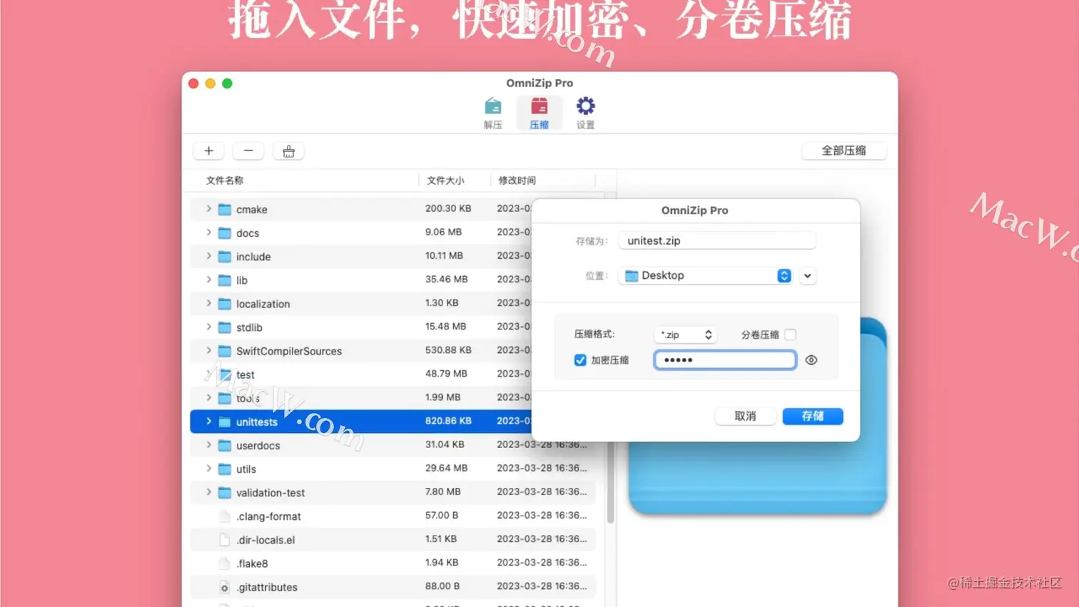This screenshot has width=1079, height=607.
Task: Click the .gitattributes file icon
Action: tap(224, 586)
